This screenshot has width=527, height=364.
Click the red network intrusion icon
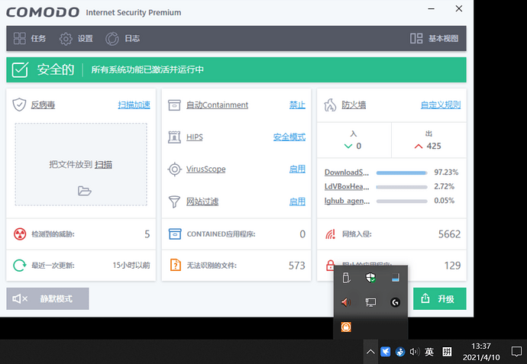tap(331, 234)
